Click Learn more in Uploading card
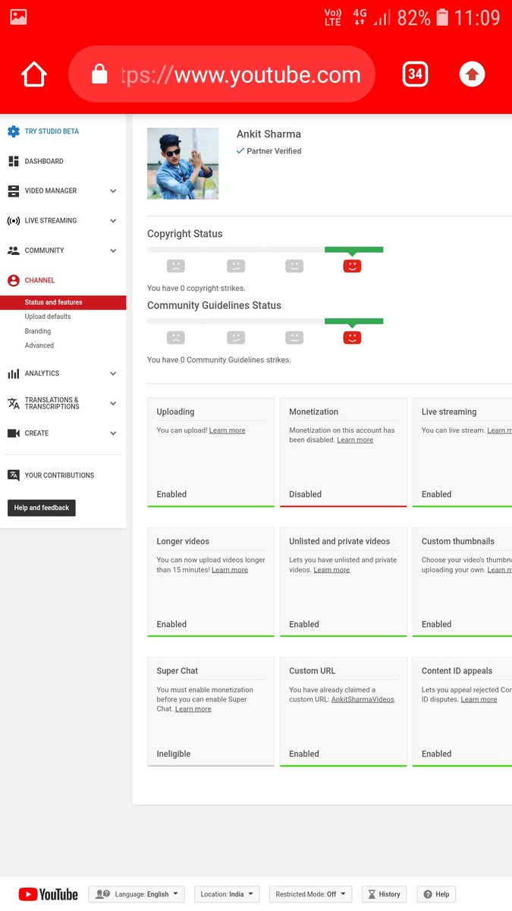The width and height of the screenshot is (512, 911). click(228, 430)
